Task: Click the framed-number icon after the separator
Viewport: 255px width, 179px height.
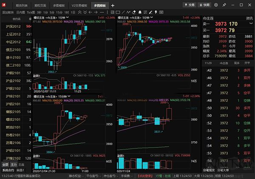Action: point(112,12)
